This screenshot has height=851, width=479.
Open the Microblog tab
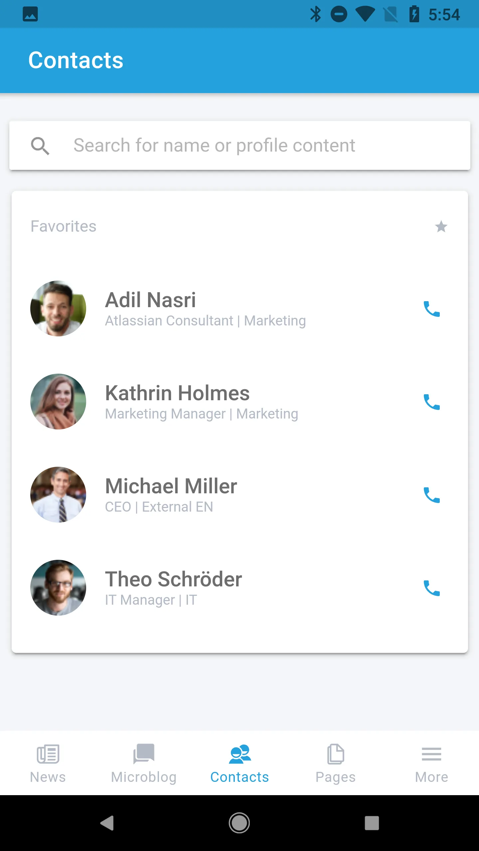144,763
